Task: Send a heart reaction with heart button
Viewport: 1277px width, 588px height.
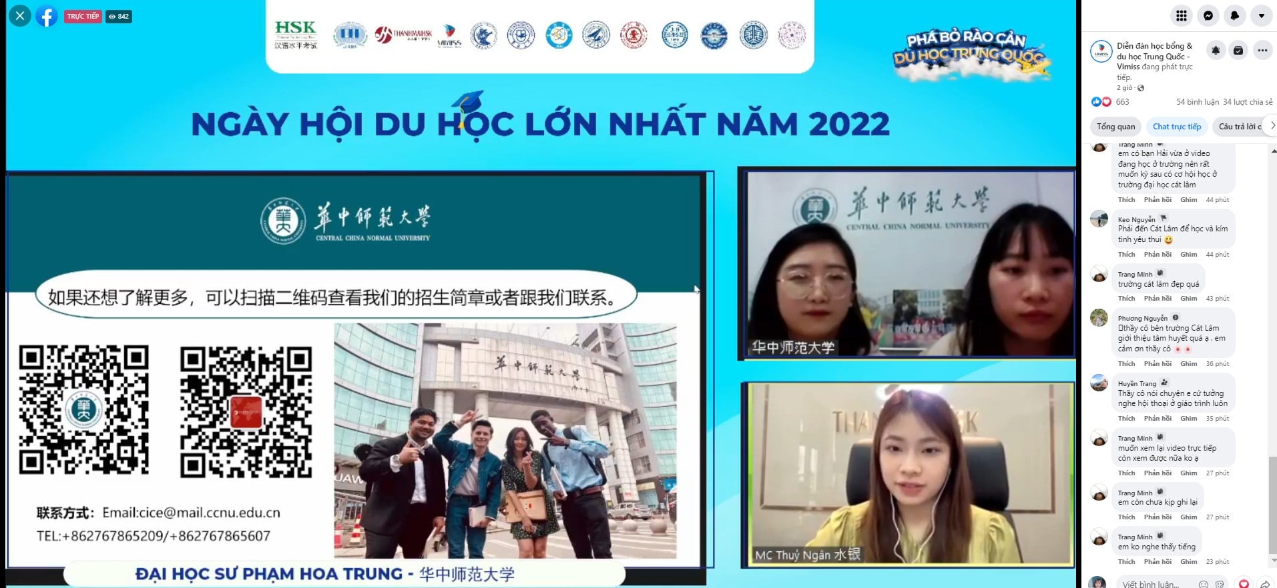Action: [1243, 584]
